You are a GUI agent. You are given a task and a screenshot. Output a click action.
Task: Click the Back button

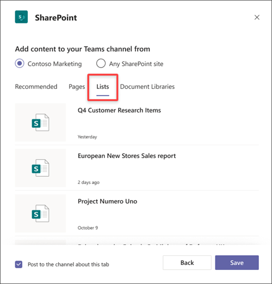coord(187,263)
